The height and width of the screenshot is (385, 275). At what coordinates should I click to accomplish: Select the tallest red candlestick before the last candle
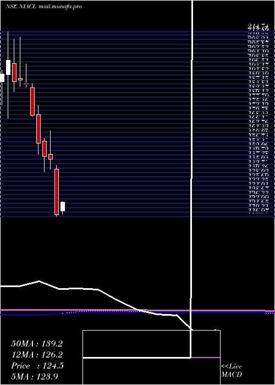point(57,192)
